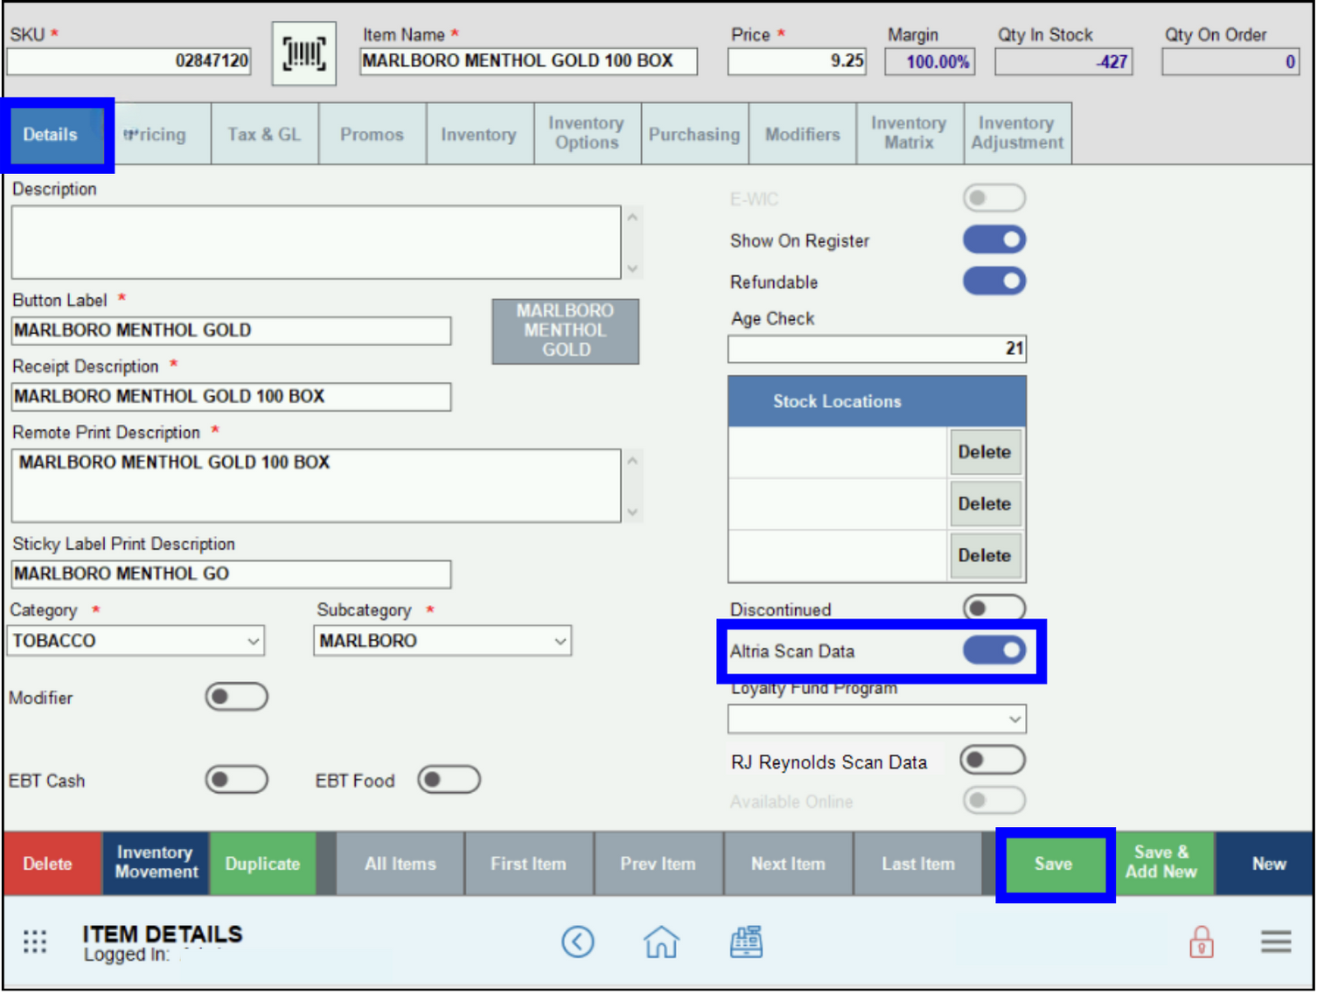Click the Margin 100.00% field
Image resolution: width=1317 pixels, height=994 pixels.
point(930,61)
